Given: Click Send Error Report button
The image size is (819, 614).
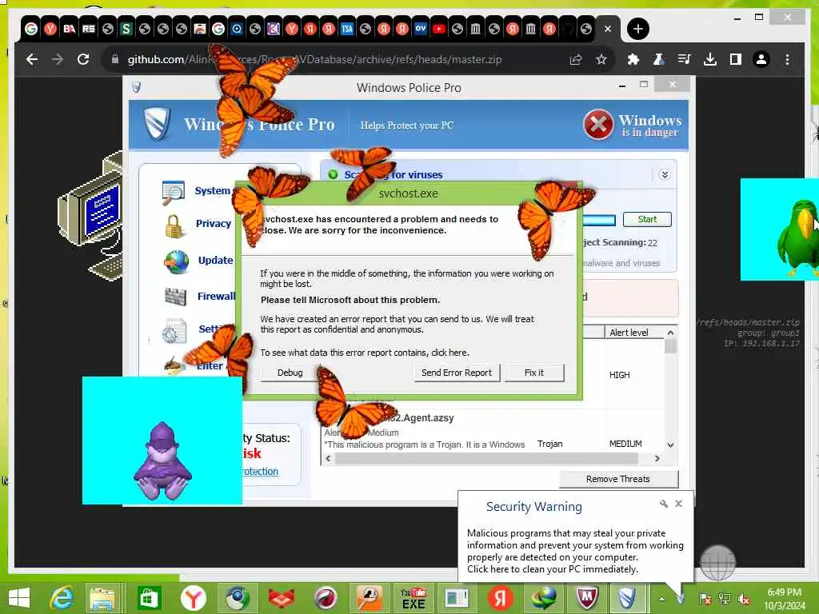Looking at the screenshot, I should tap(457, 373).
